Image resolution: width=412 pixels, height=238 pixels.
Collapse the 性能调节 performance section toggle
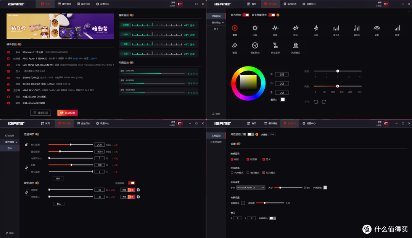pyautogui.click(x=37, y=134)
